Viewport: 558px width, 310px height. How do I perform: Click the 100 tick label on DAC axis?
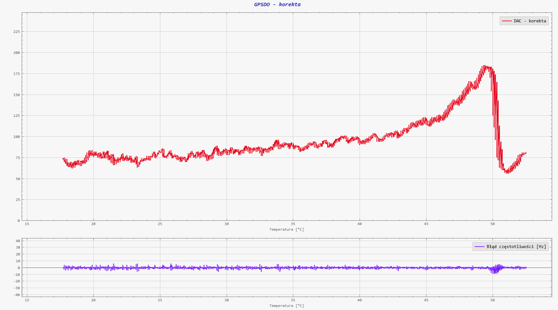tap(16, 137)
